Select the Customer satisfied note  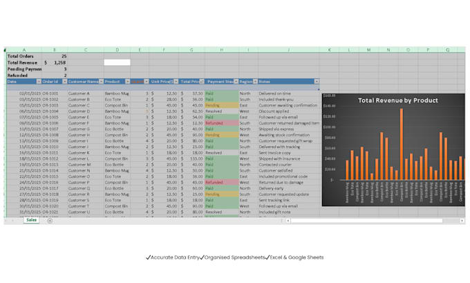pos(289,170)
